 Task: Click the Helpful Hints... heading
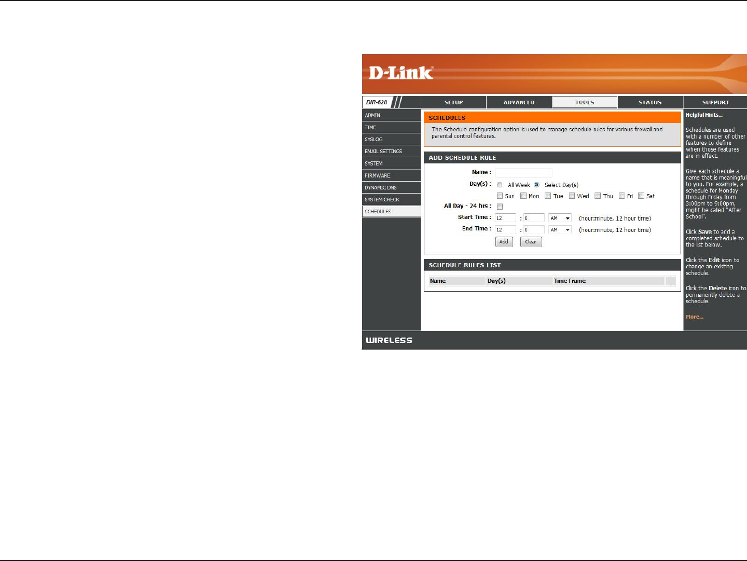tap(704, 115)
